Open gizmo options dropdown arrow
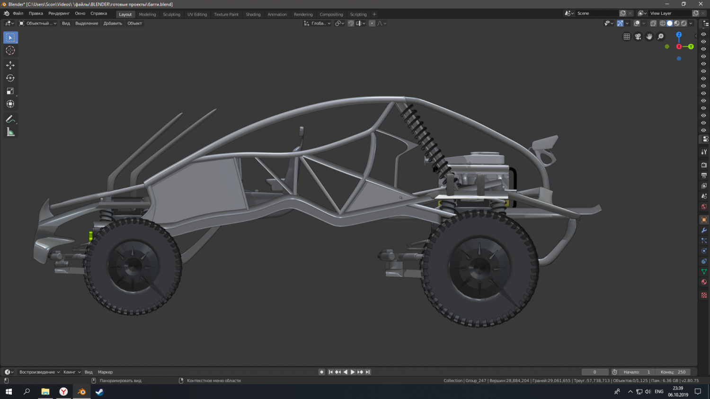710x399 pixels. 627,23
